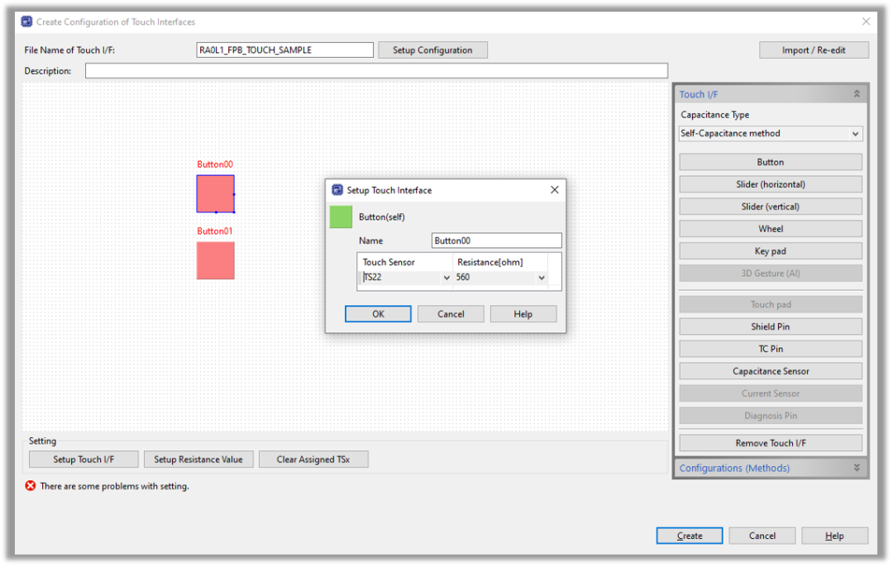Click Clear Assigned TSx button
Image resolution: width=893 pixels, height=567 pixels.
[313, 459]
